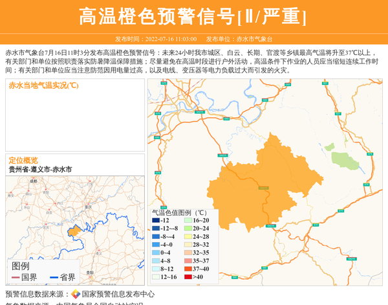Click the 0~4 light blue legend swatch

point(156,253)
